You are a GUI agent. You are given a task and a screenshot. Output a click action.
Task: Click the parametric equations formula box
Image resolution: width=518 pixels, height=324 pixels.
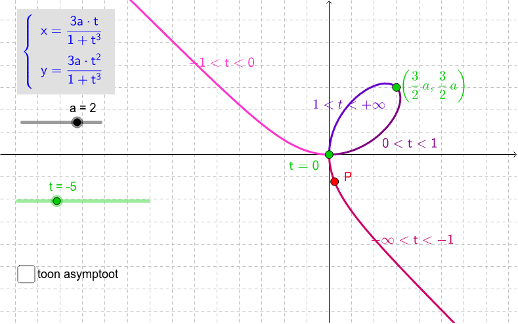click(66, 52)
